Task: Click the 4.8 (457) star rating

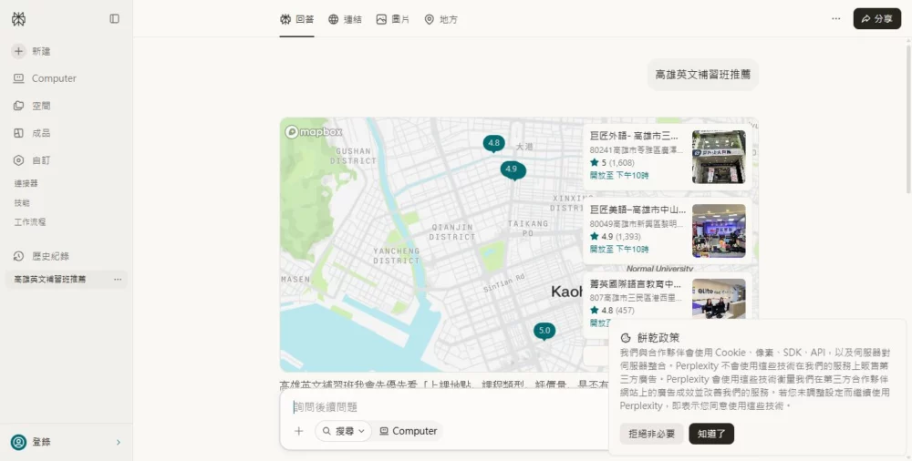Action: point(612,311)
